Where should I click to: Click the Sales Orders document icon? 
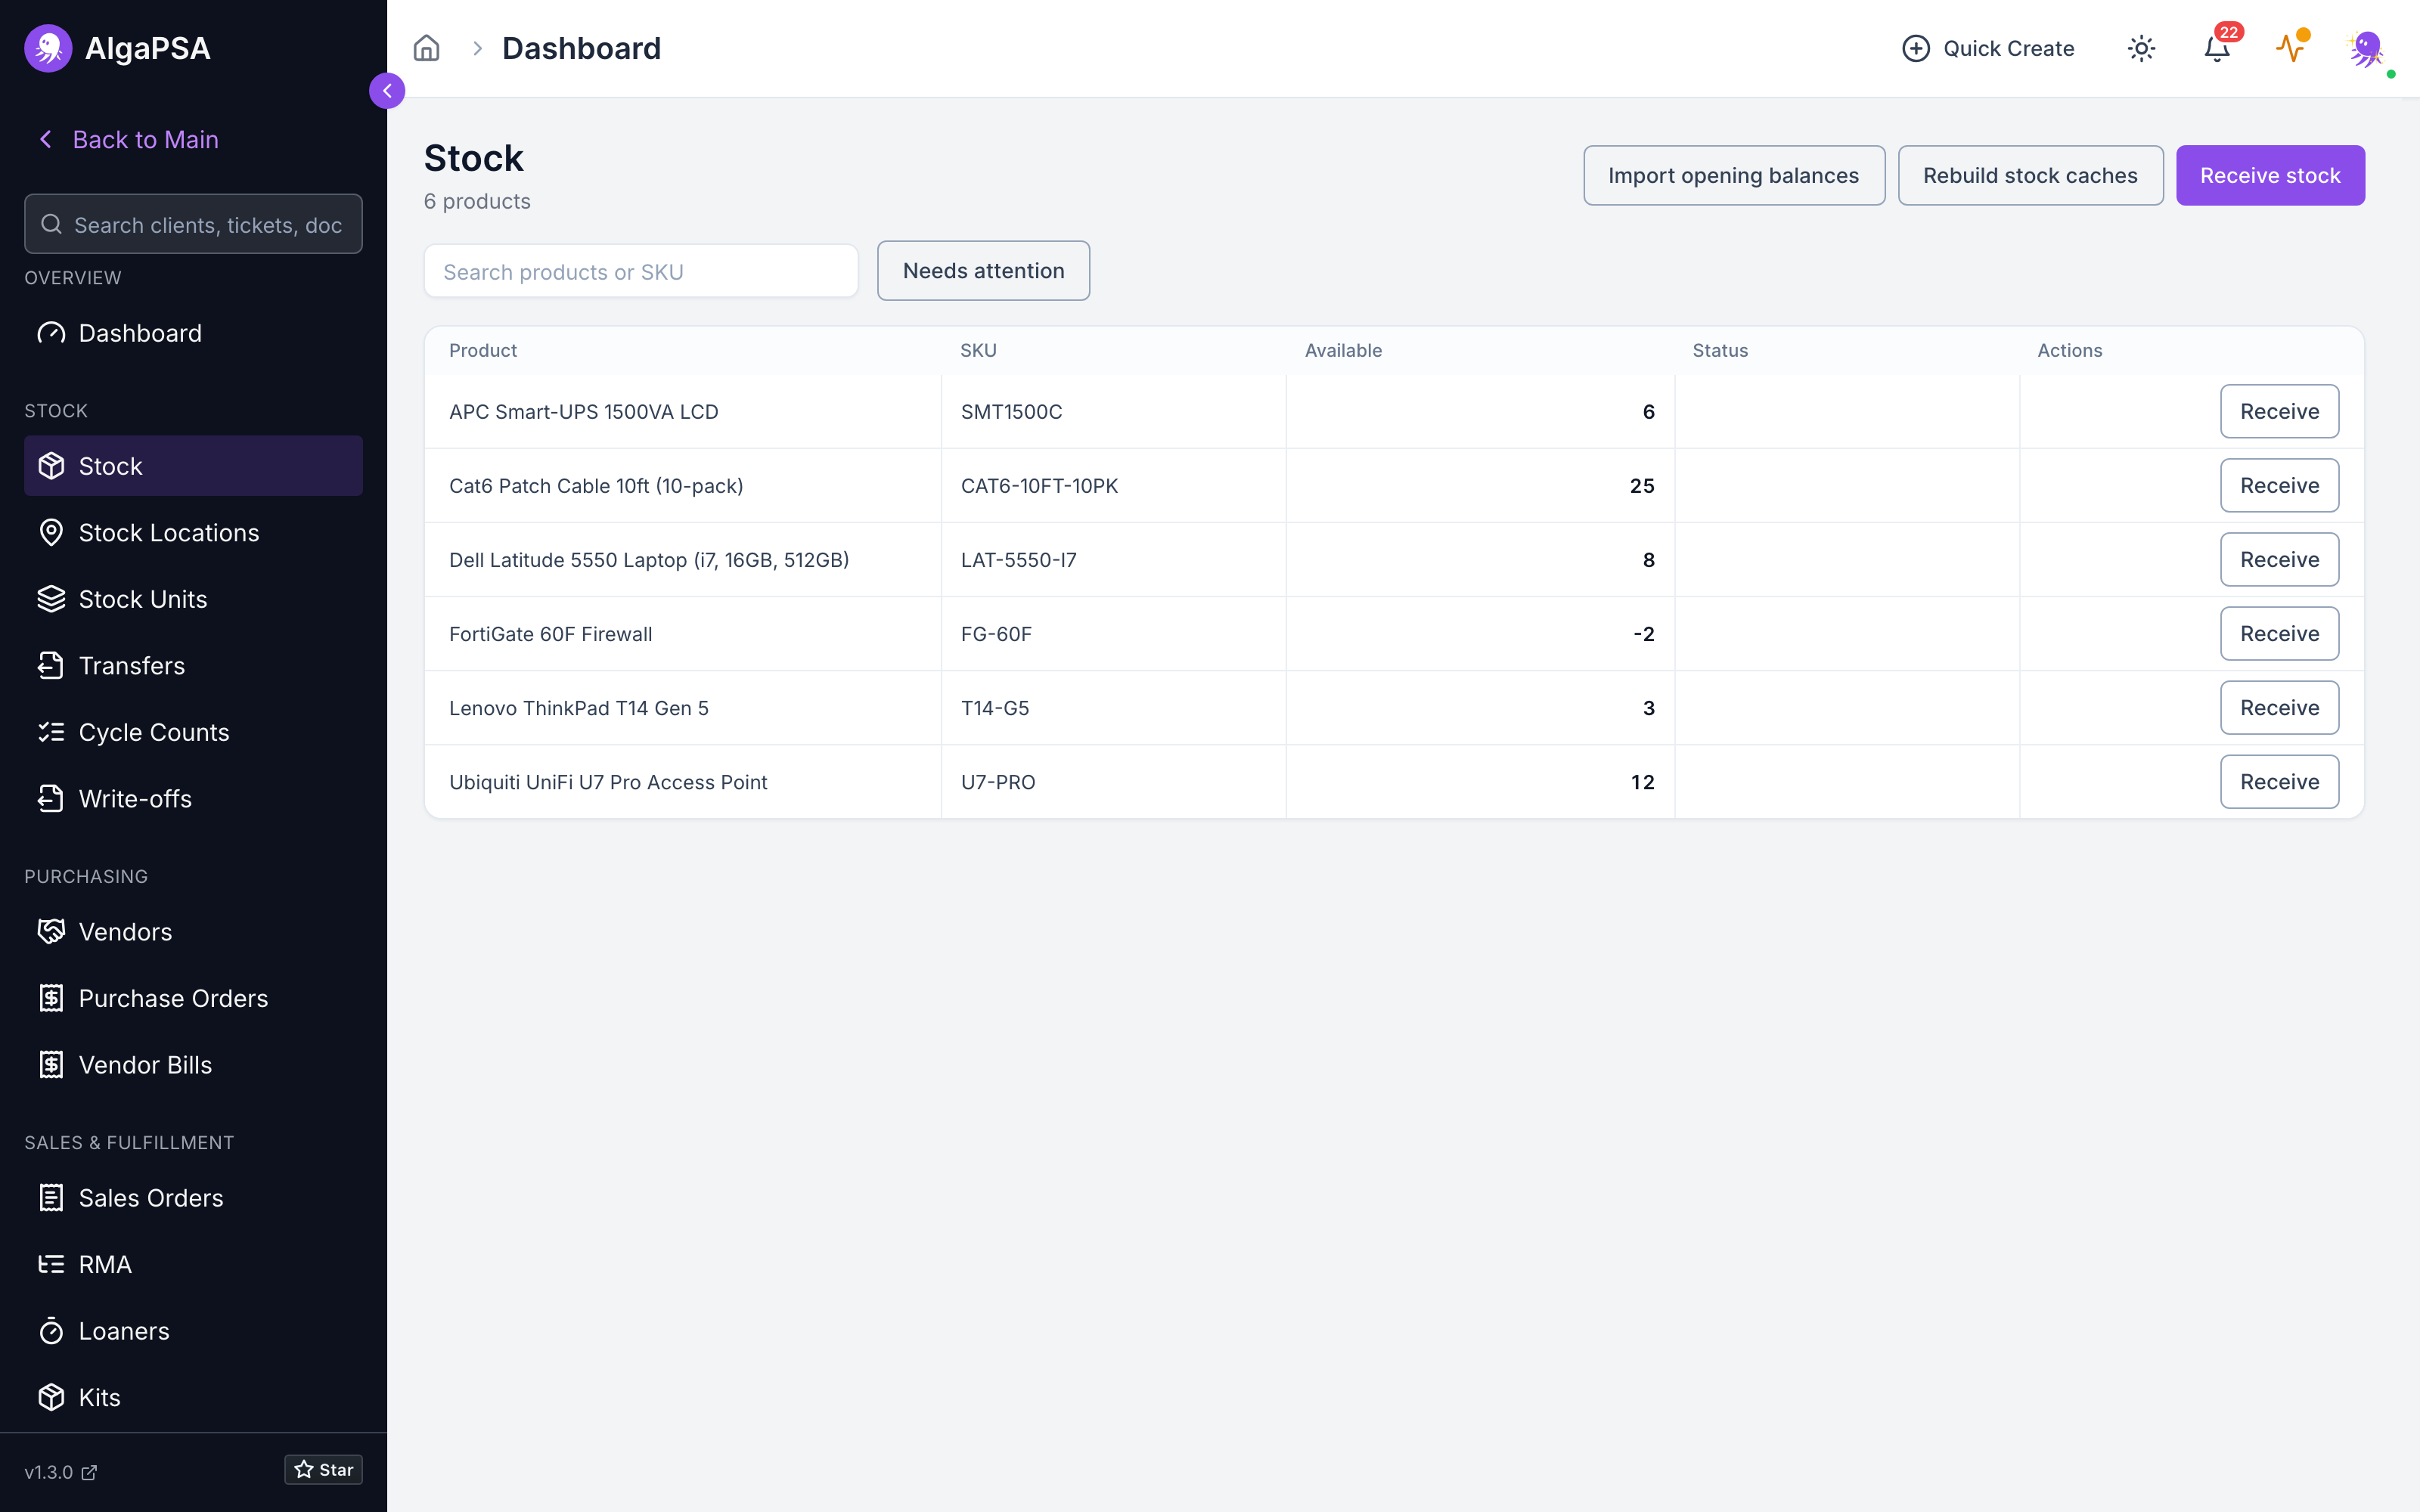[x=51, y=1197]
